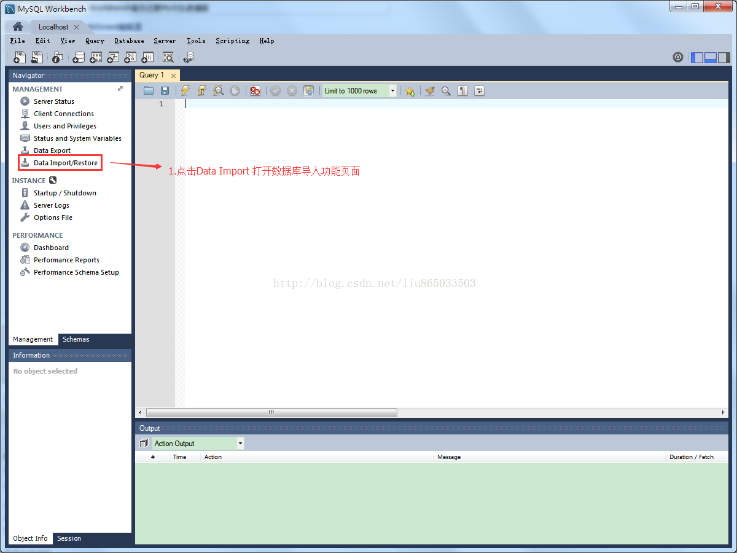The width and height of the screenshot is (737, 553).
Task: Open the Scripting menu
Action: click(232, 41)
